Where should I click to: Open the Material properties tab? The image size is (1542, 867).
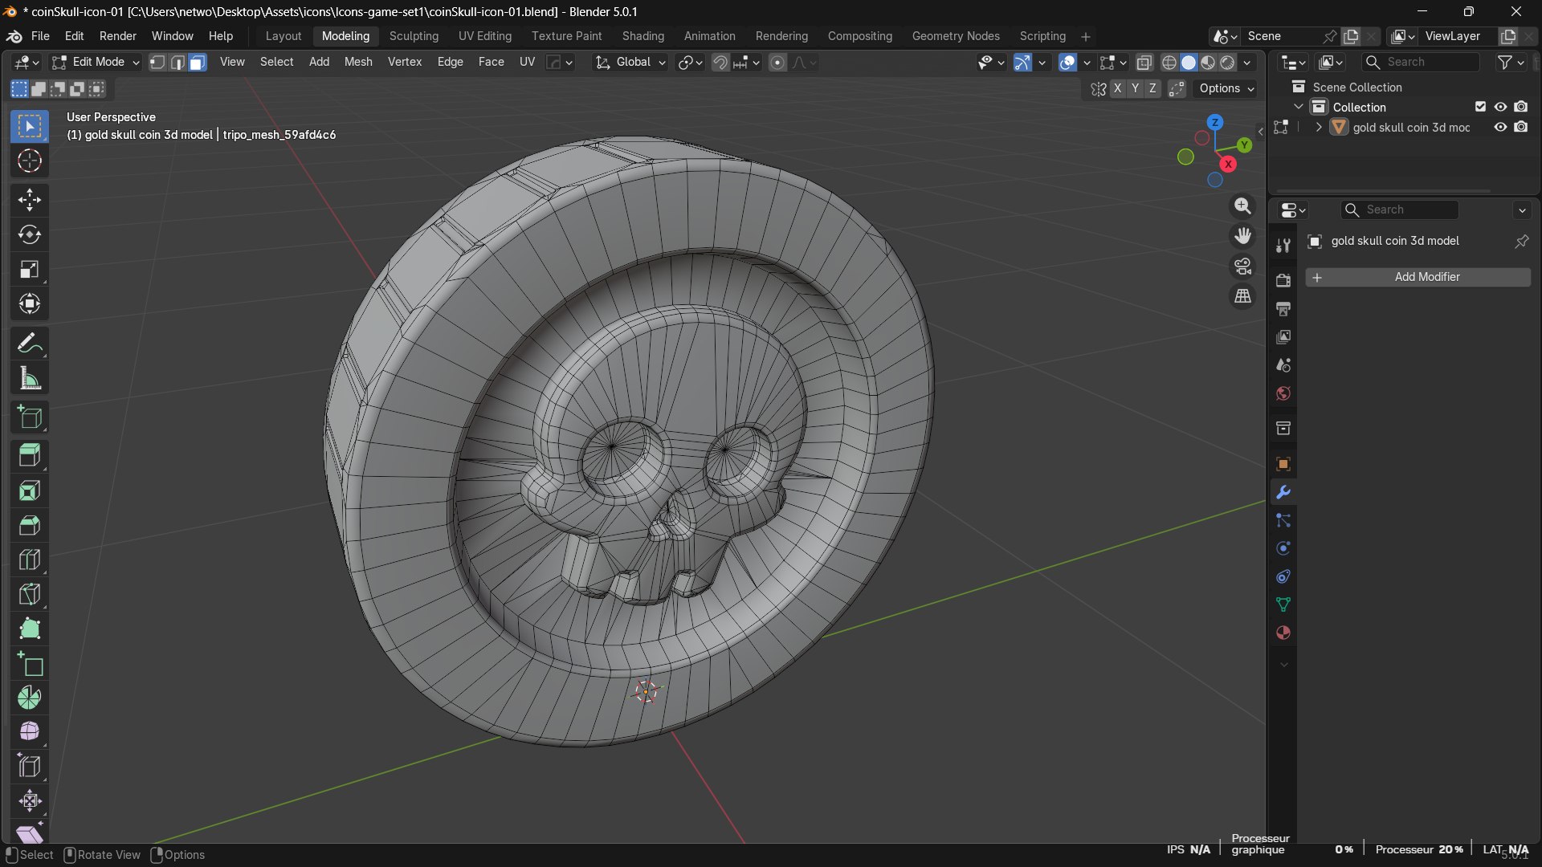1283,633
